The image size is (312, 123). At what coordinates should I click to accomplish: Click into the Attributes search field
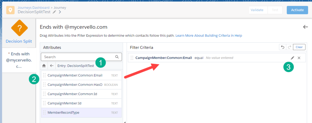click(x=78, y=57)
